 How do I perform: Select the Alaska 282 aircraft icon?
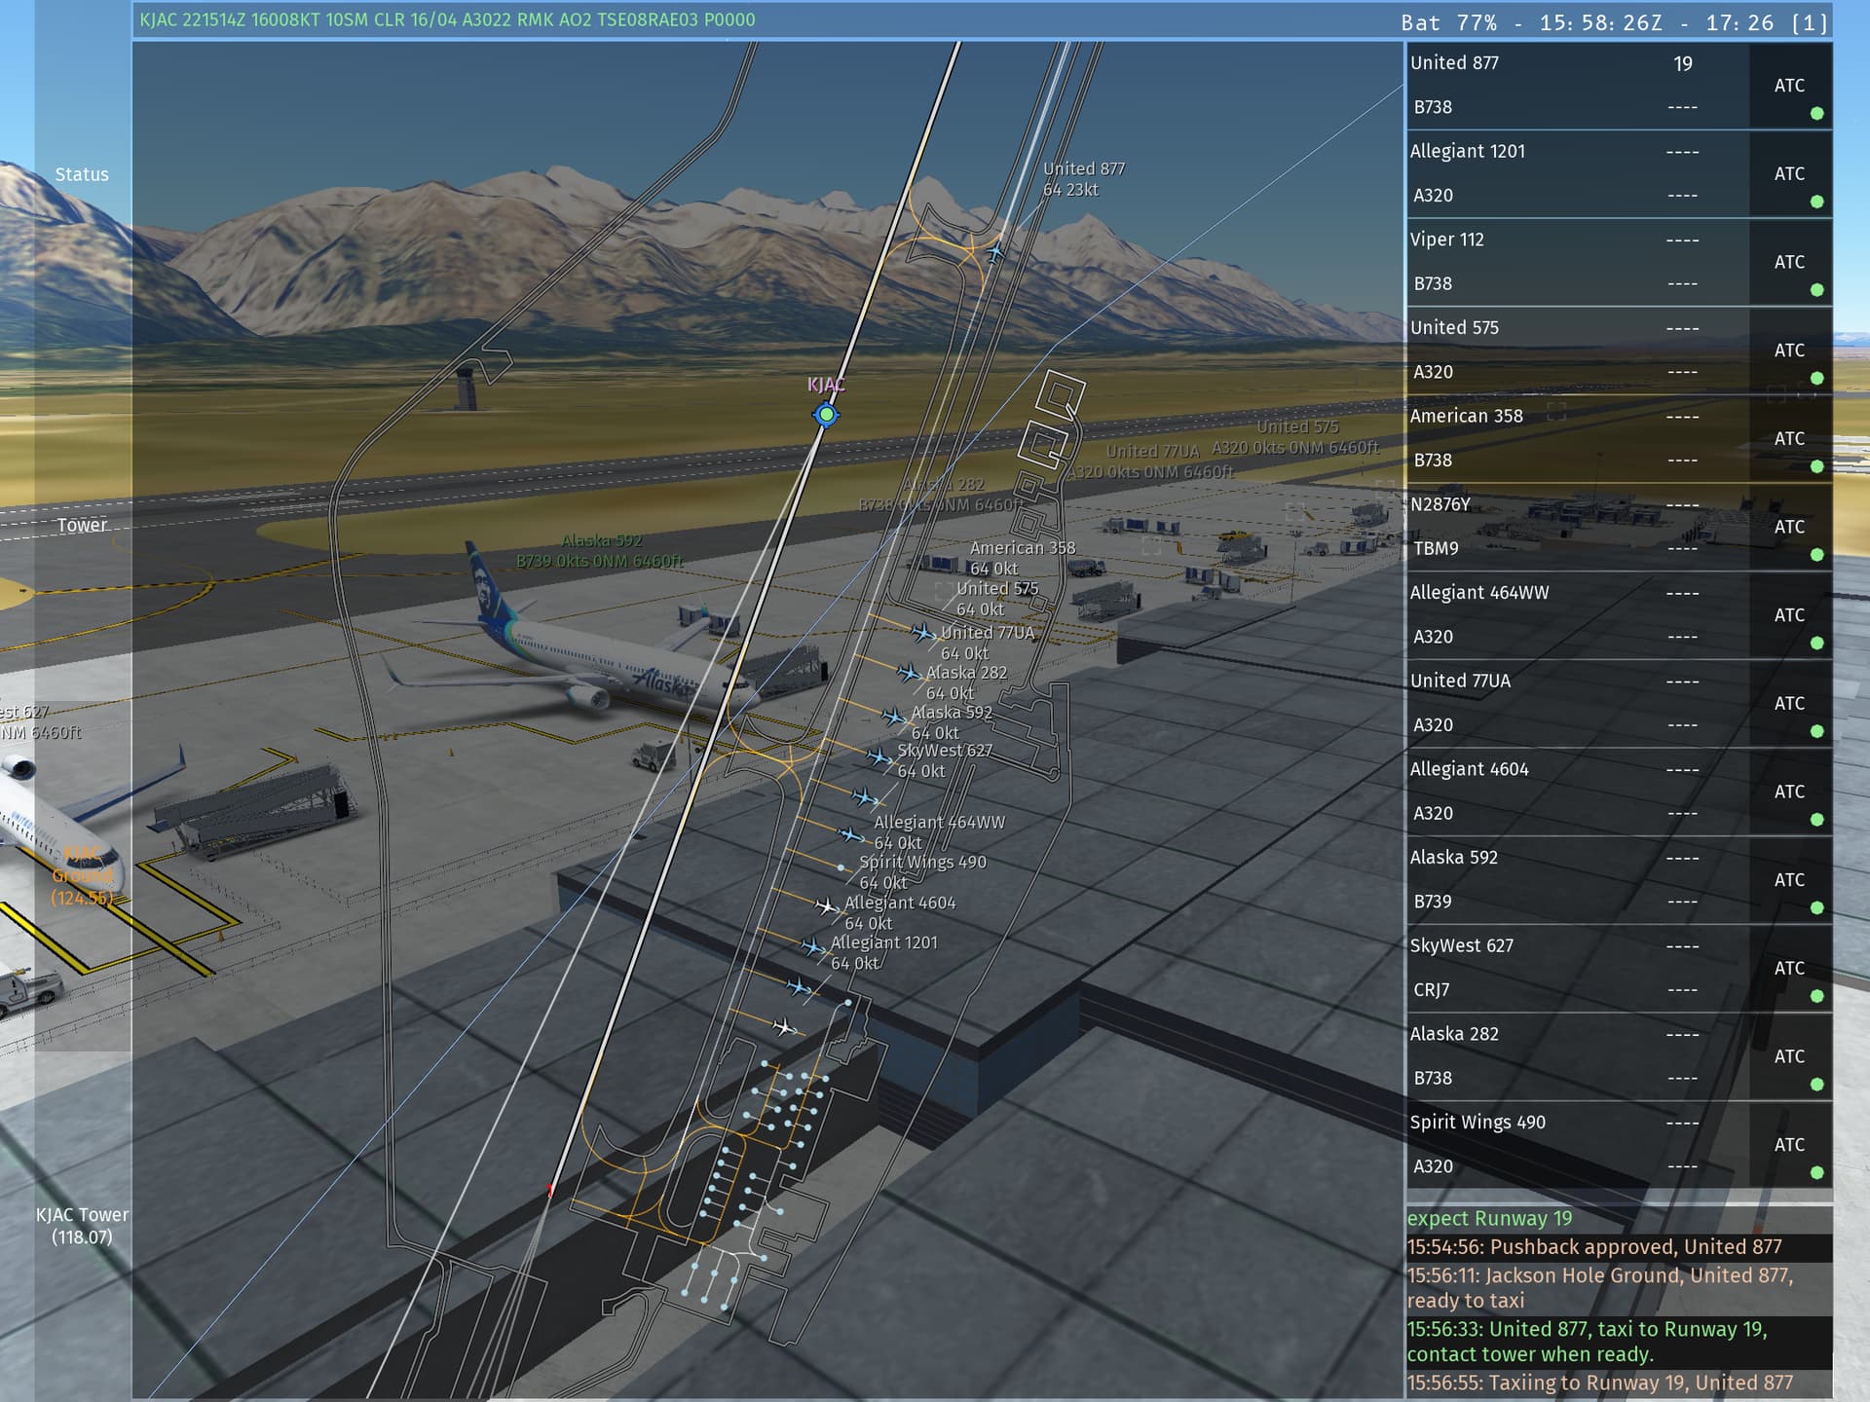[908, 674]
